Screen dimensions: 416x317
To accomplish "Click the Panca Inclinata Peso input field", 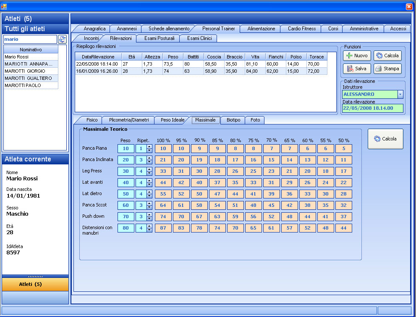I will [x=126, y=160].
